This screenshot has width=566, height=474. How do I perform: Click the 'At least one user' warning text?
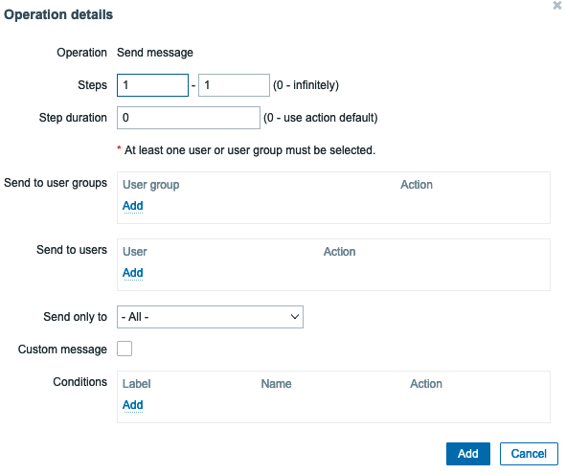[x=250, y=150]
